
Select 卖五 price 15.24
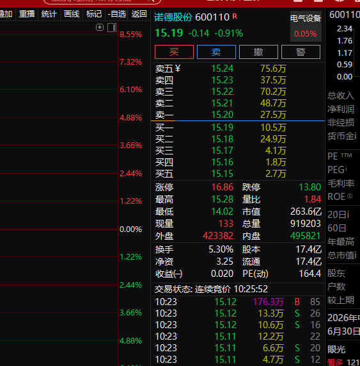pos(222,69)
